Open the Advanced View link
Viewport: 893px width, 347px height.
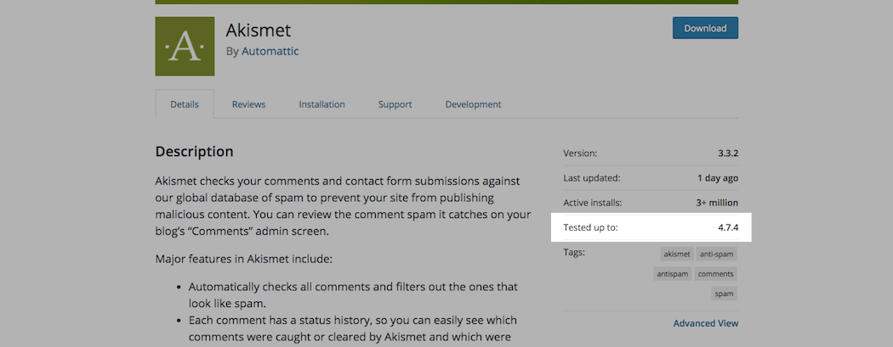point(706,323)
